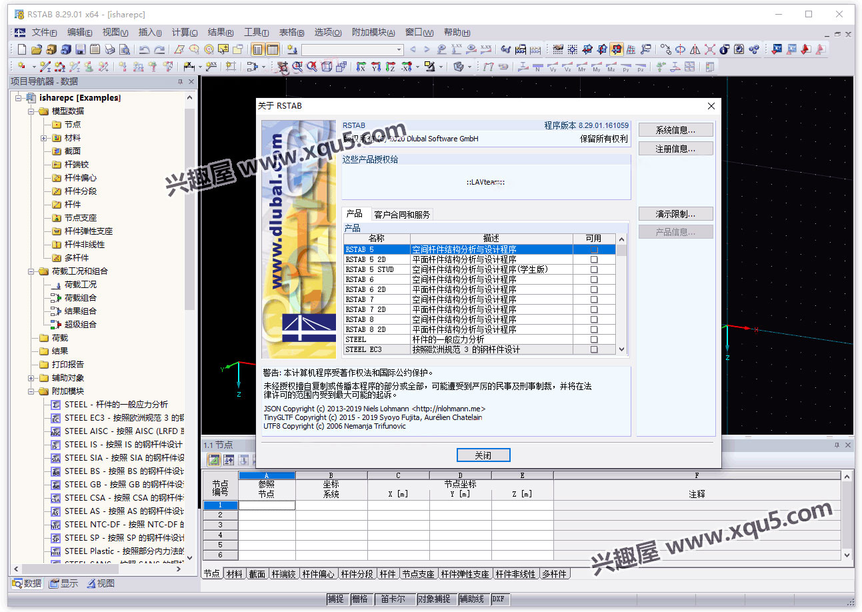Click the Undo arrow icon
The height and width of the screenshot is (612, 862).
[x=144, y=49]
